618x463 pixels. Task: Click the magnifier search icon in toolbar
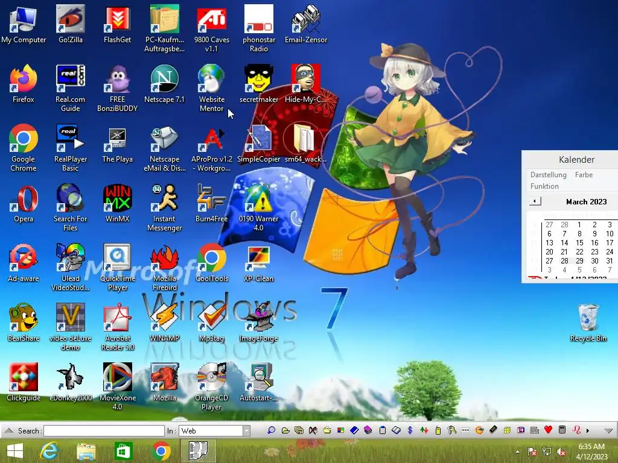coord(271,430)
